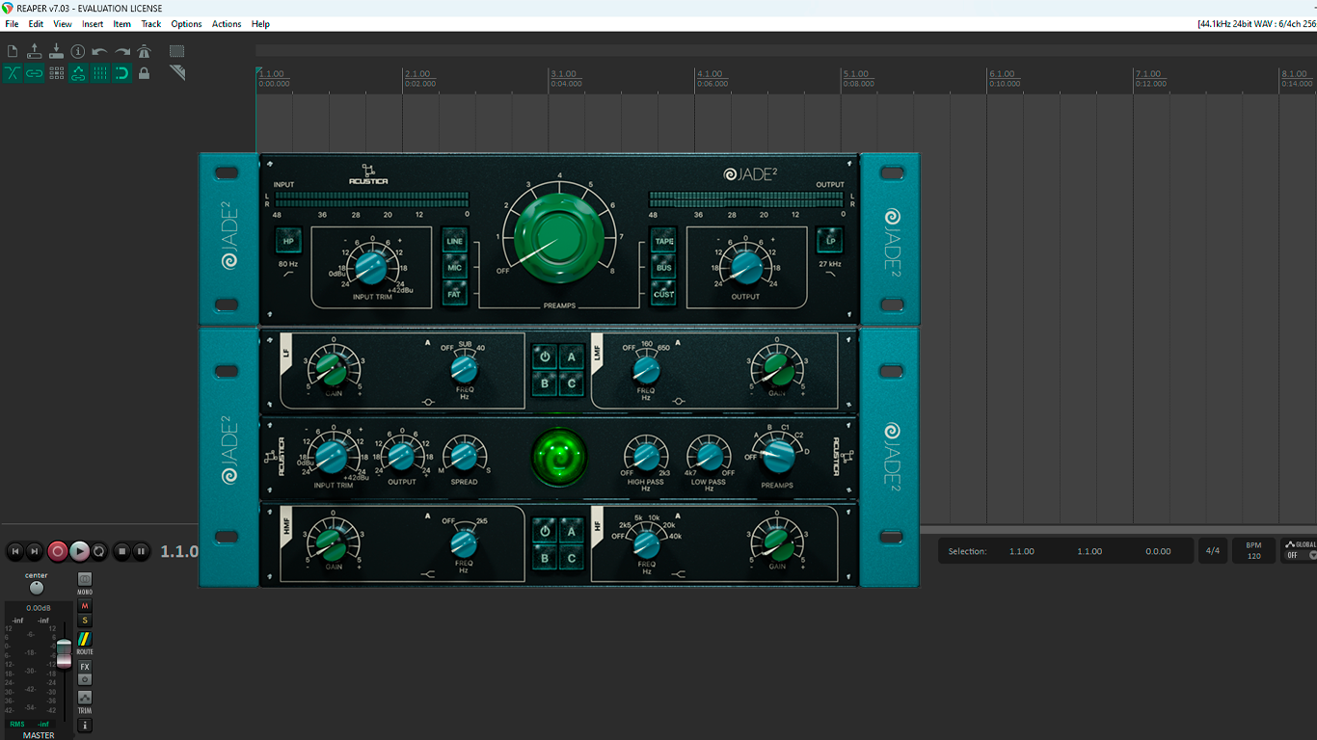Click the Go to Start transport button

(14, 551)
